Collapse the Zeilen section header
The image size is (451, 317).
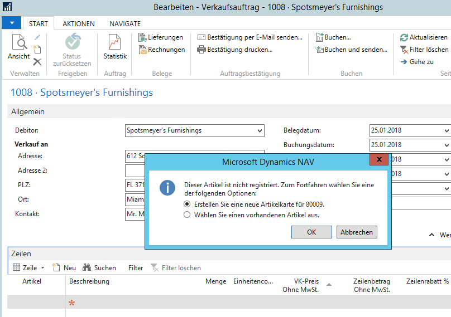[x=229, y=253]
